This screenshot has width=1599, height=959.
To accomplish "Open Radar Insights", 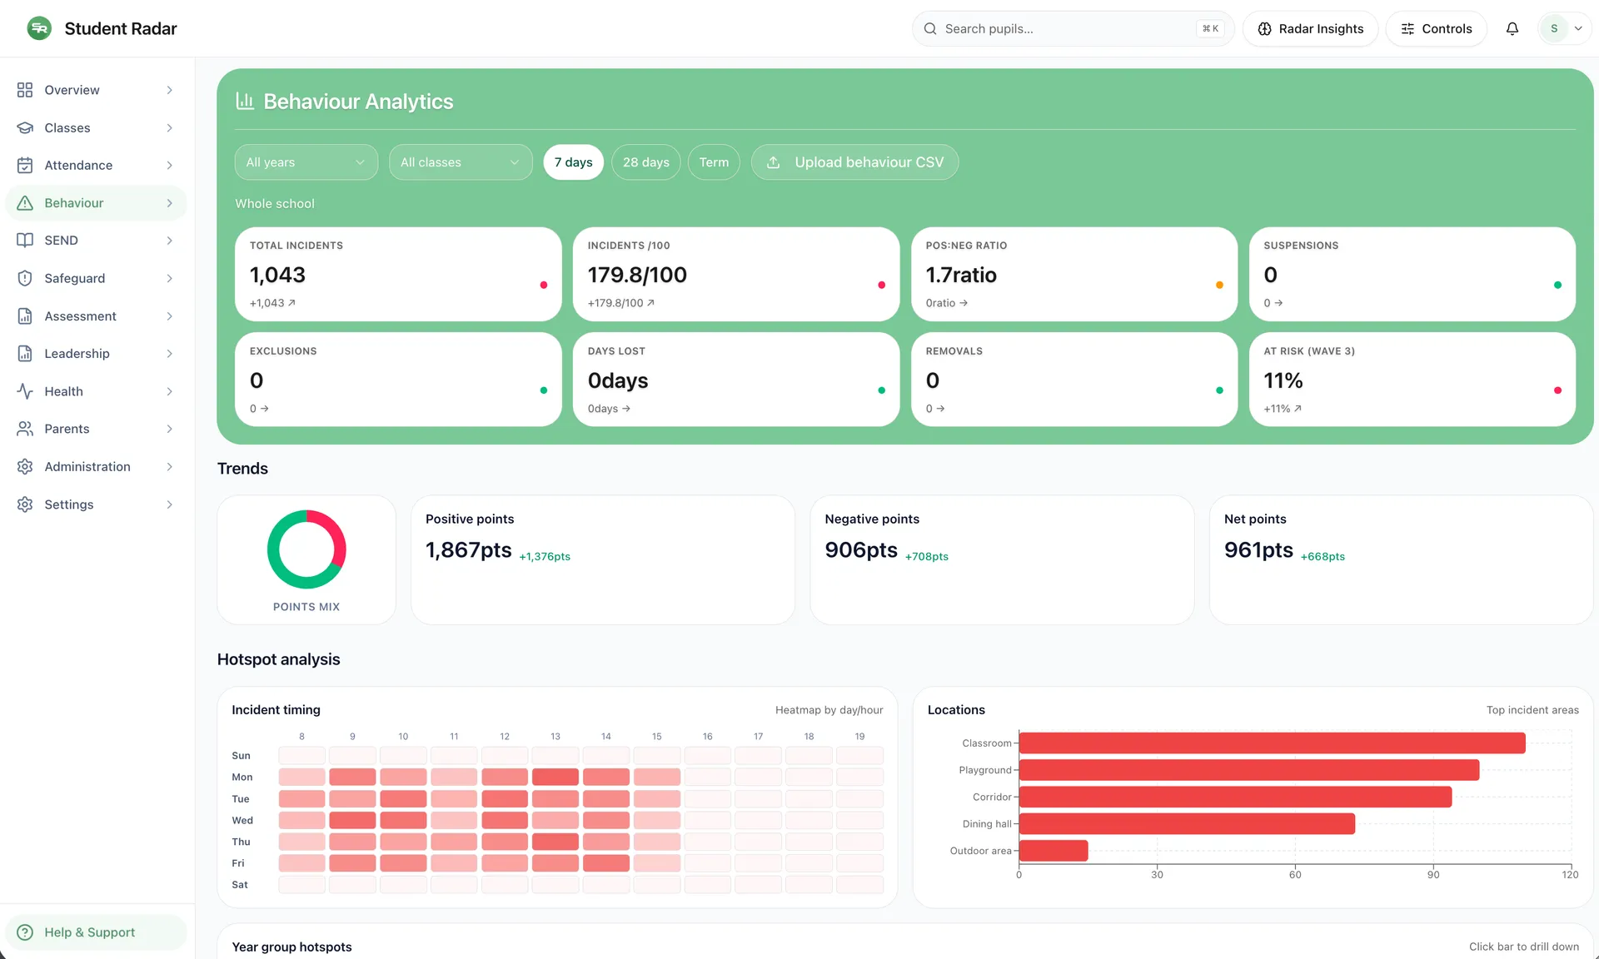I will coord(1310,28).
